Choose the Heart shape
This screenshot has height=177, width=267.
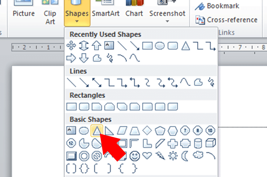click(148, 155)
